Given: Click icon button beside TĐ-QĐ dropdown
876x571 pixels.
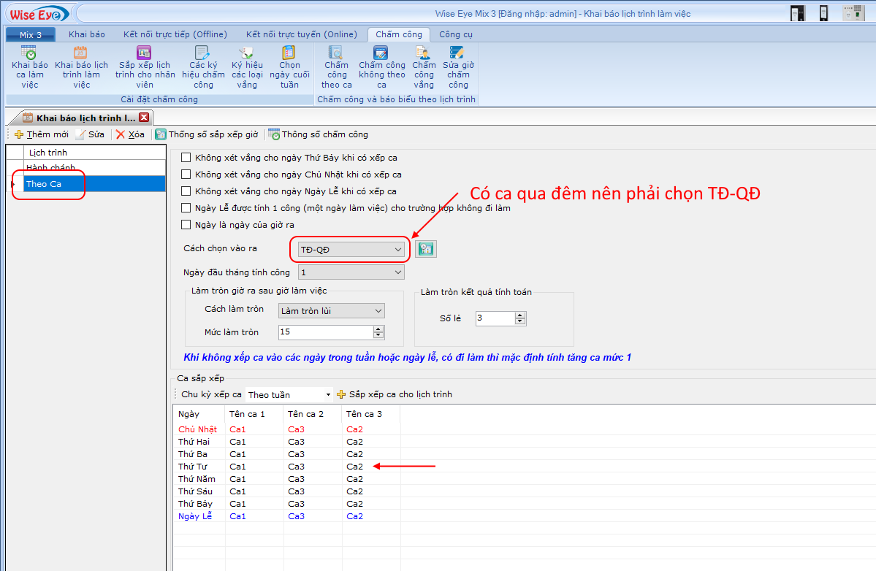Looking at the screenshot, I should point(425,249).
